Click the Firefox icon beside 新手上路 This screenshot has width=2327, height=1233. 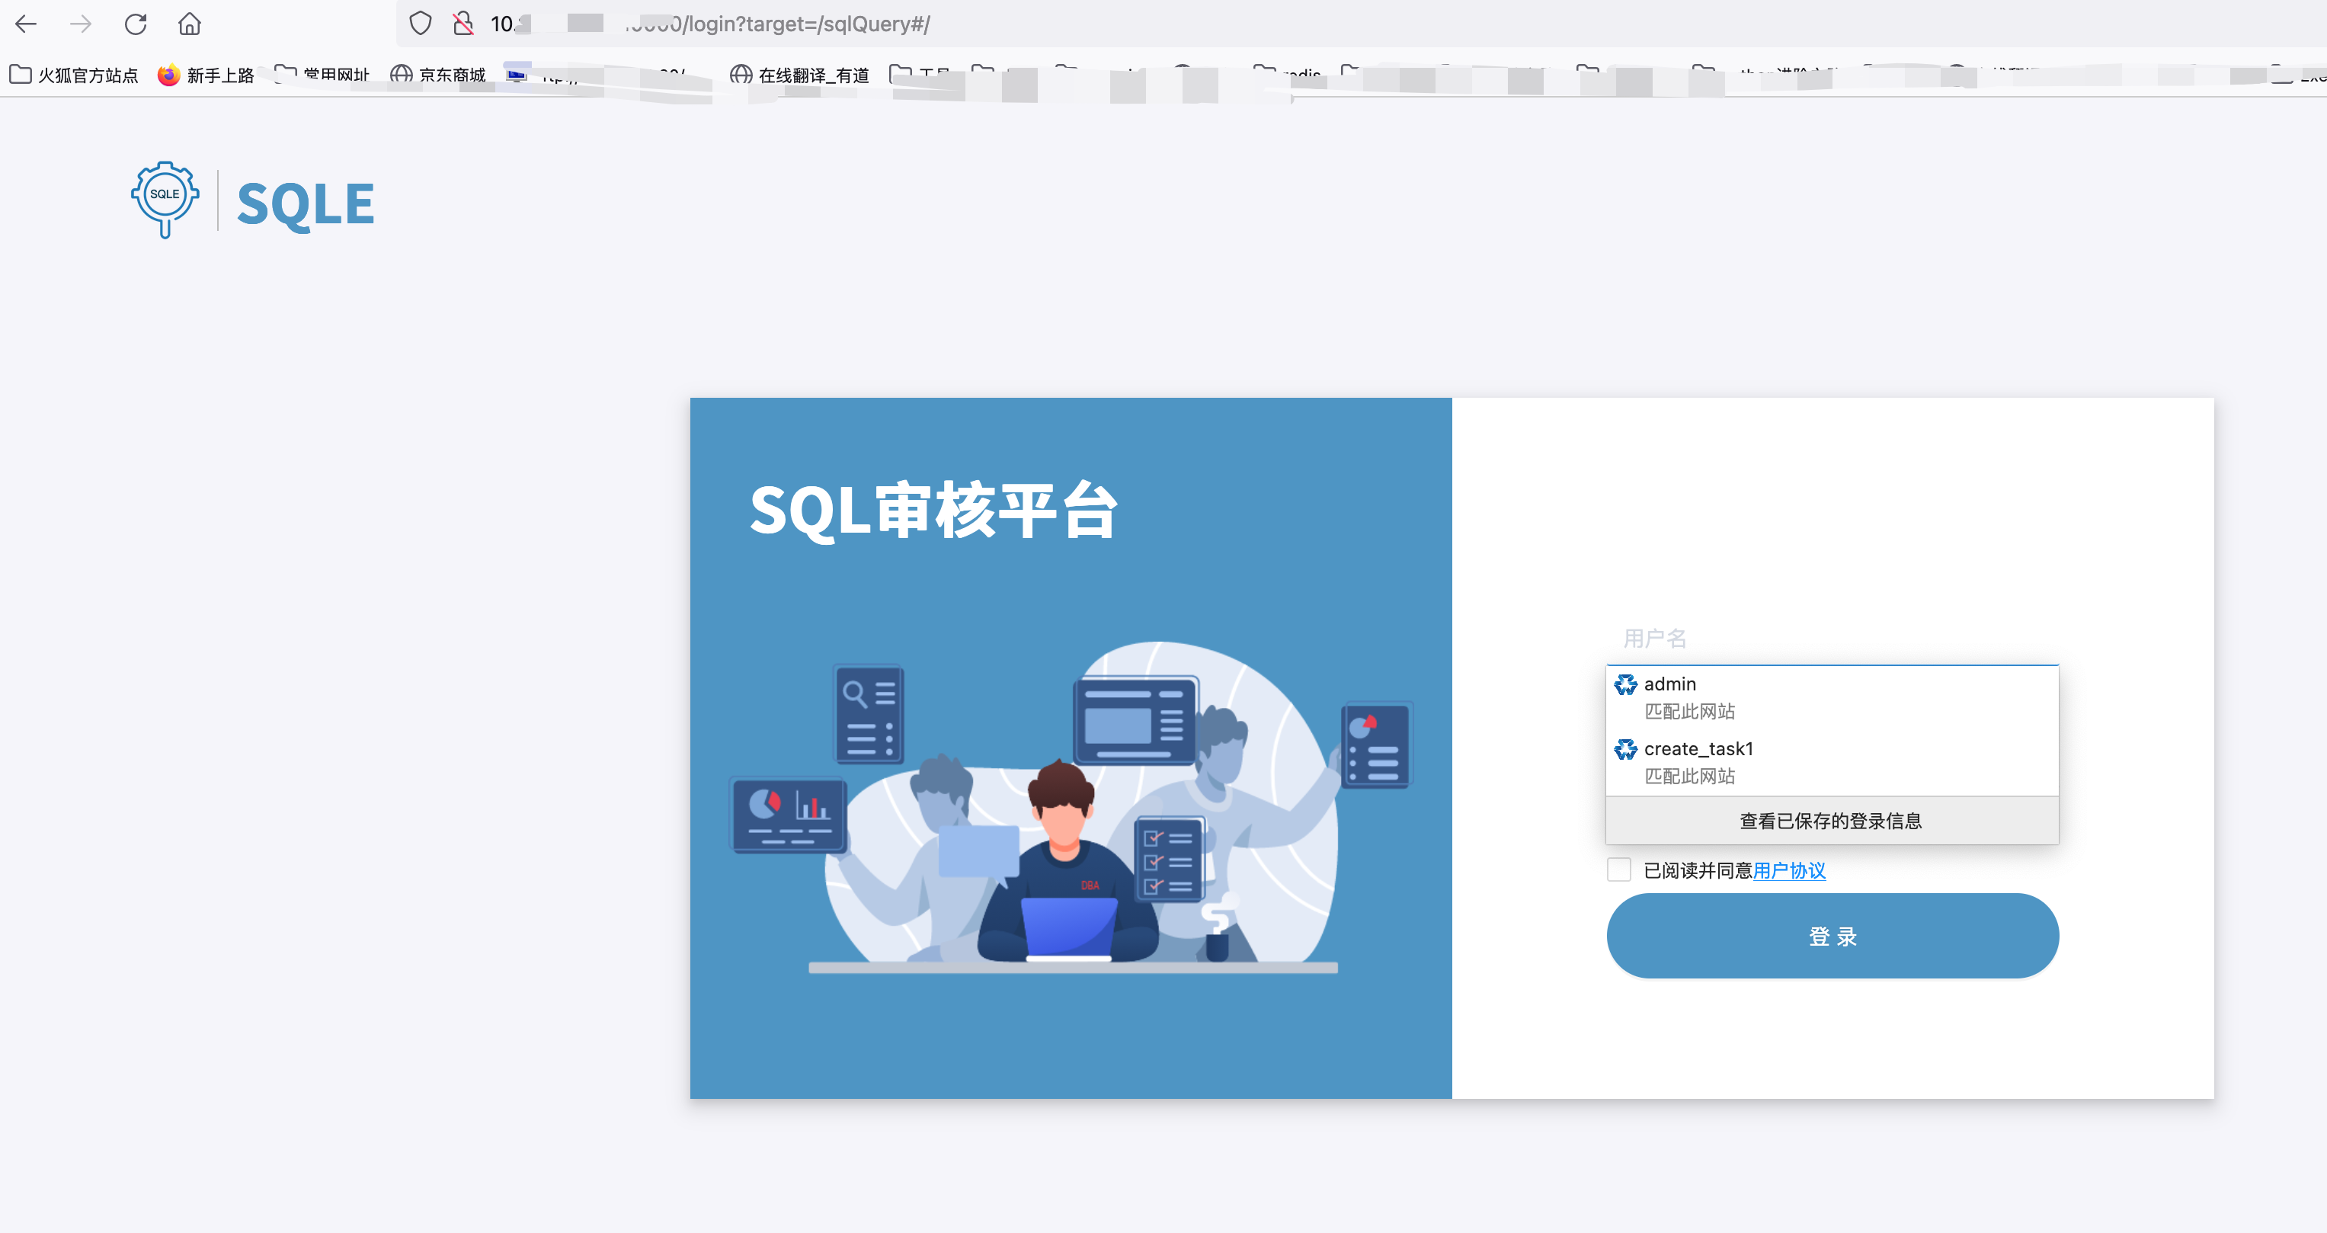(x=167, y=75)
